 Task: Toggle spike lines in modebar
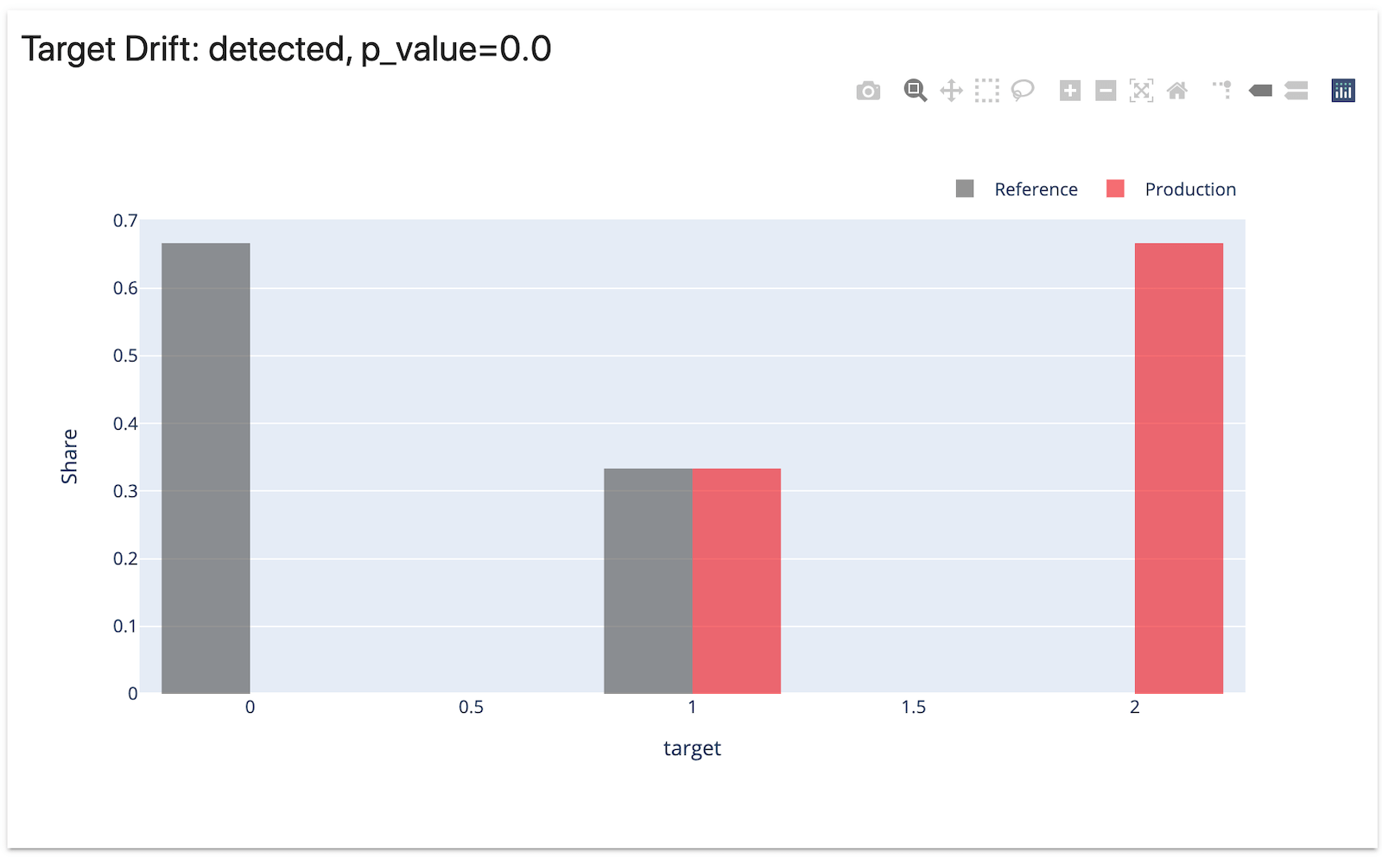[1222, 91]
